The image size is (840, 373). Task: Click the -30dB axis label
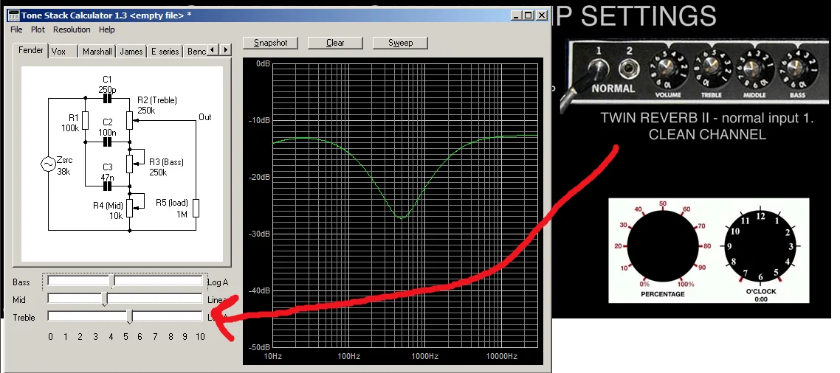(259, 234)
